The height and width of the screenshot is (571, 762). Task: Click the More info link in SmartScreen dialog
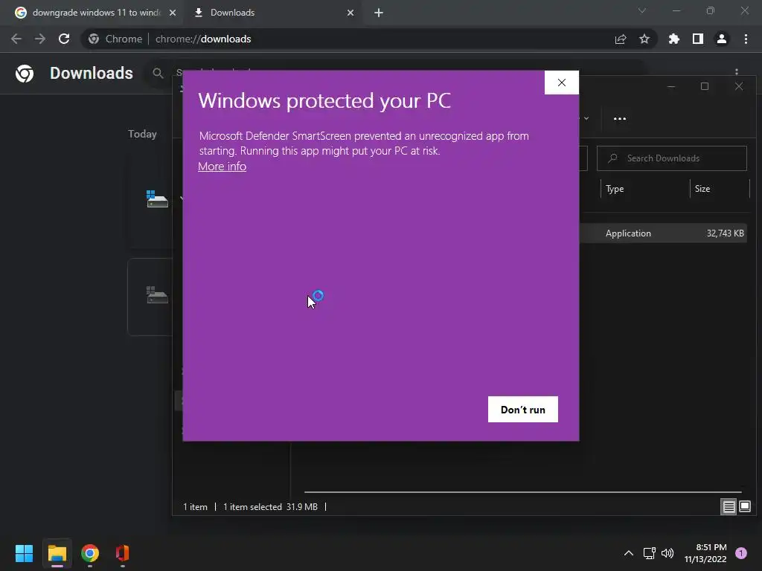click(222, 166)
